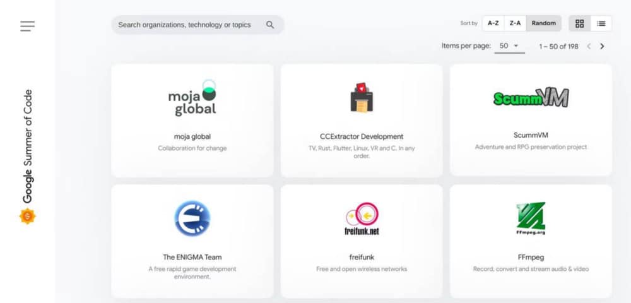Open the freifunk organization title

pyautogui.click(x=362, y=257)
